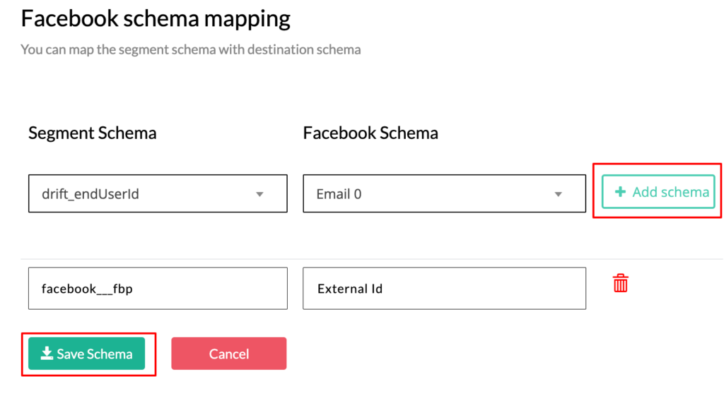Click the 'Add schema' text label

pyautogui.click(x=670, y=192)
